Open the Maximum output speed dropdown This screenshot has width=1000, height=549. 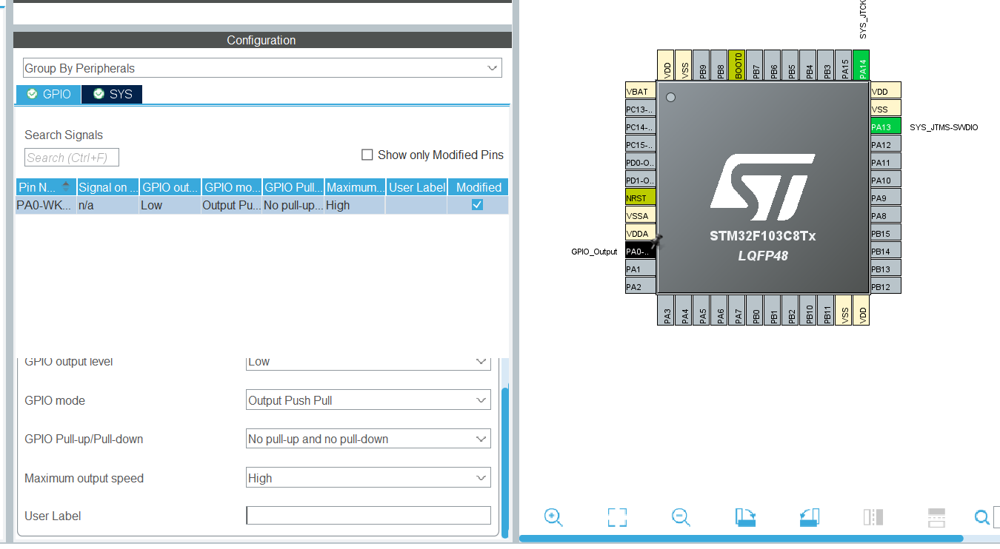click(x=368, y=478)
